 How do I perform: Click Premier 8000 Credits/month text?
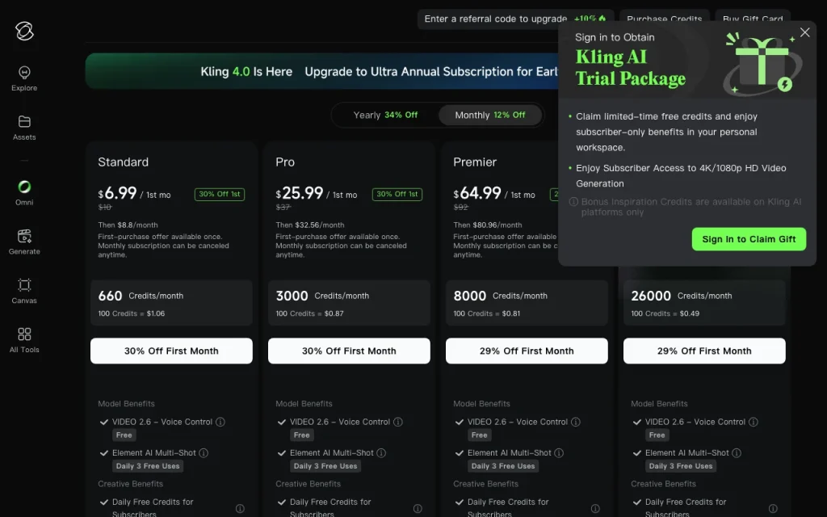point(501,296)
